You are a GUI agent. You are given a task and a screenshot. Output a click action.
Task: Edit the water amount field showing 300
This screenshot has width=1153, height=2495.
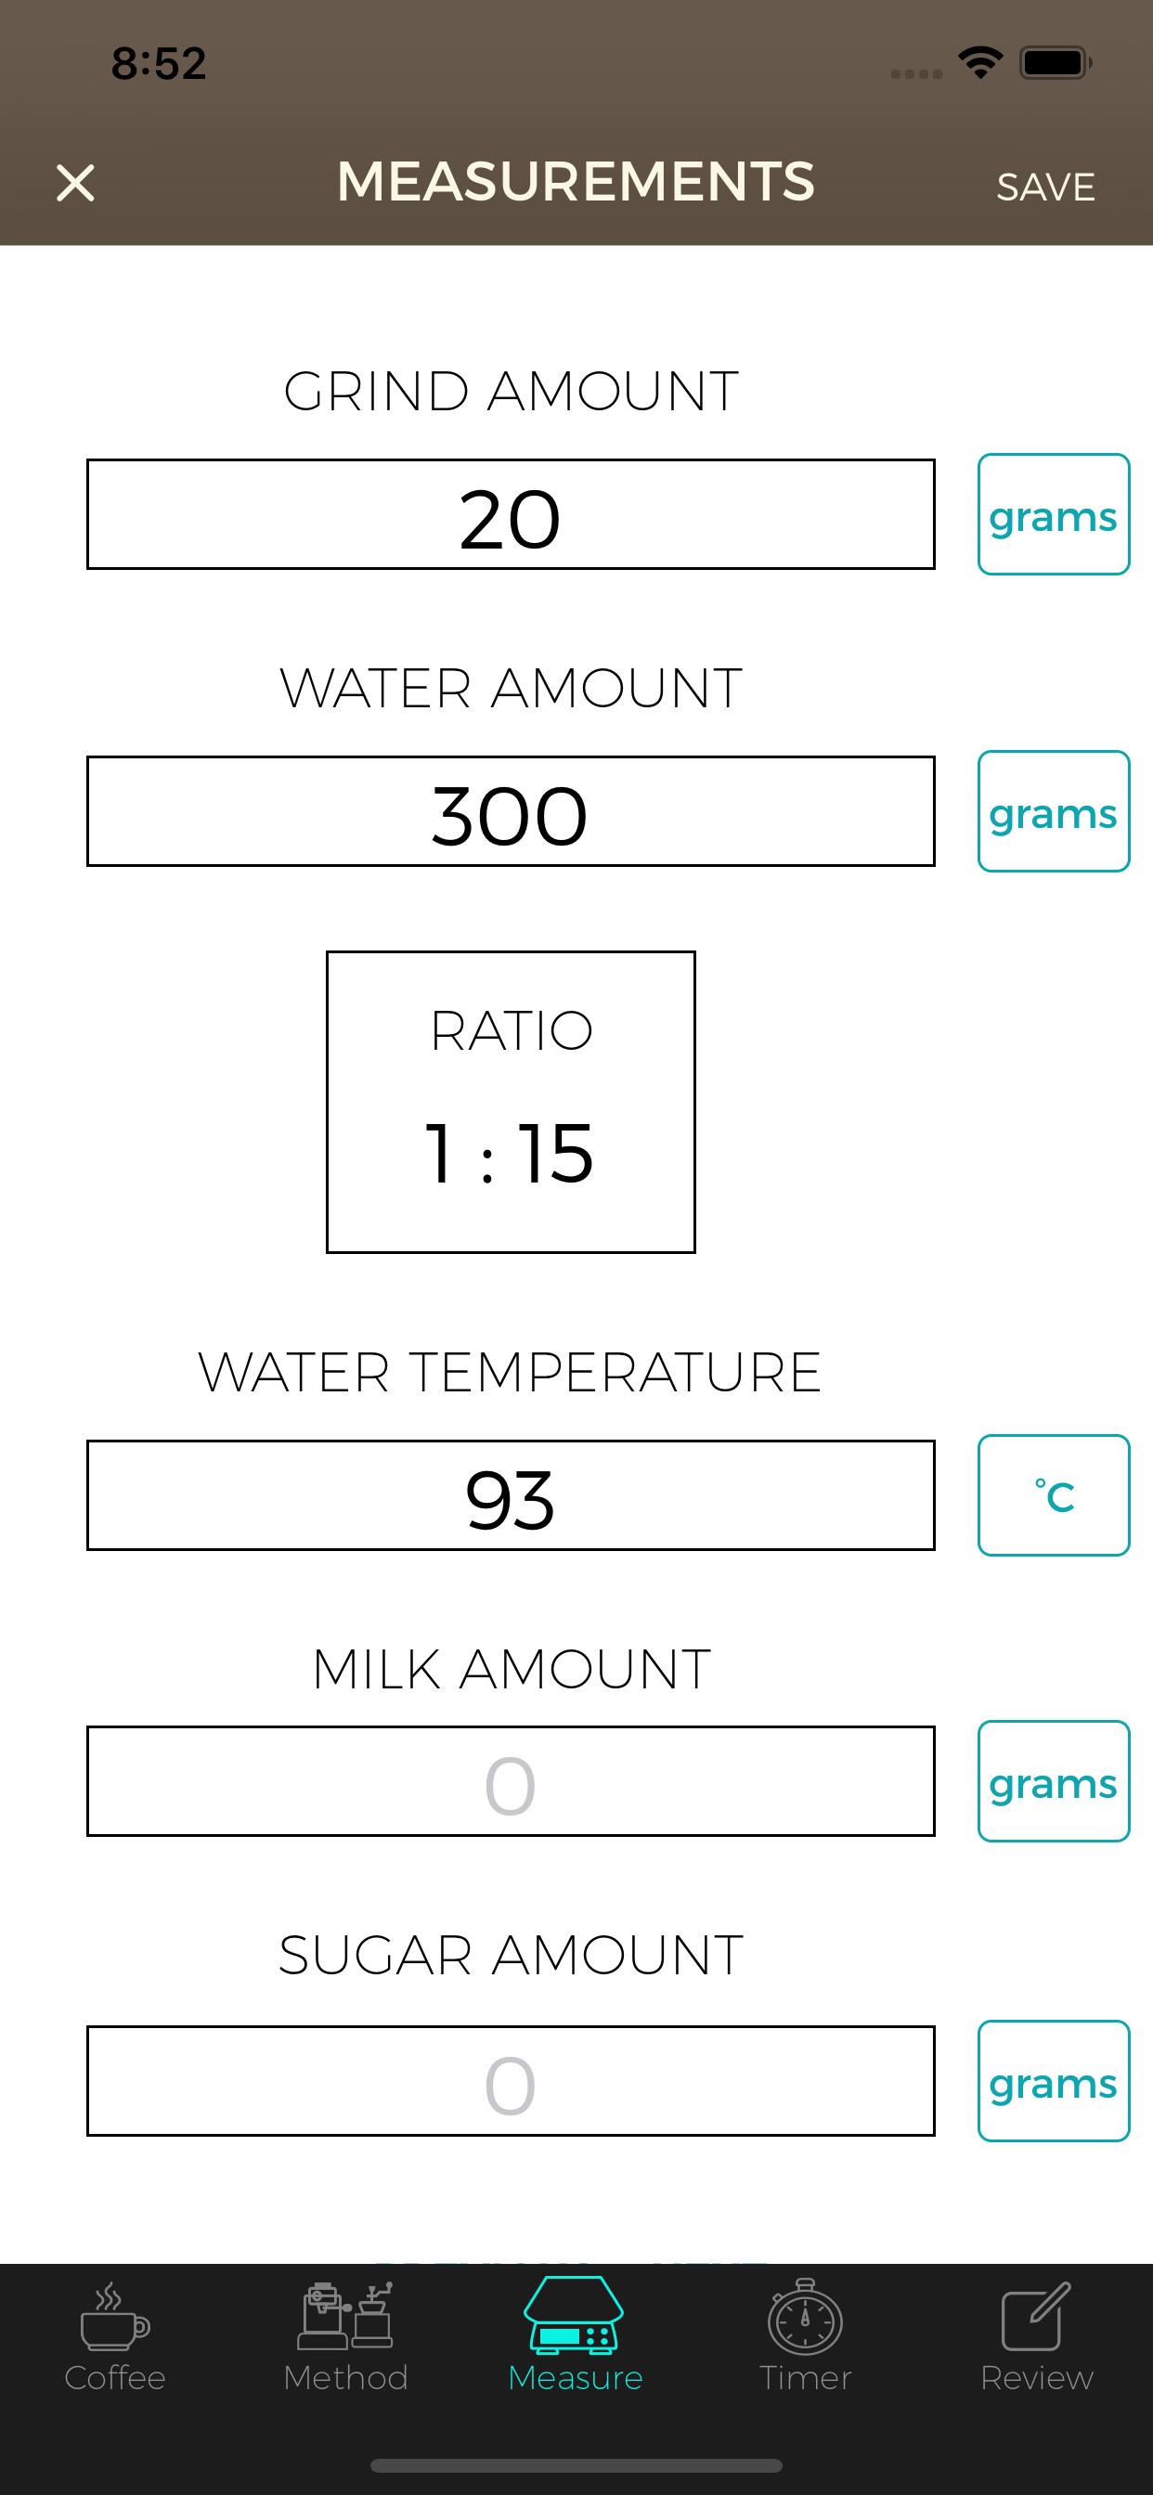pyautogui.click(x=511, y=811)
